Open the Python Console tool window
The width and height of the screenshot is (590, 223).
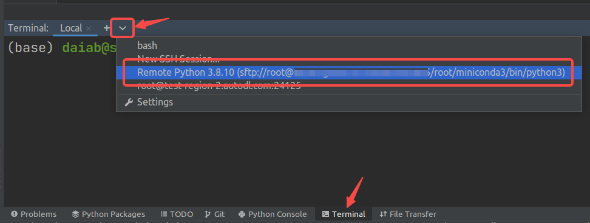pos(273,214)
